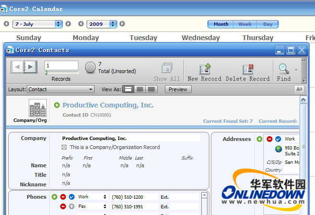Viewport: 315px width, 215px height.
Task: Remove the Work address with red minus
Action: click(x=270, y=139)
